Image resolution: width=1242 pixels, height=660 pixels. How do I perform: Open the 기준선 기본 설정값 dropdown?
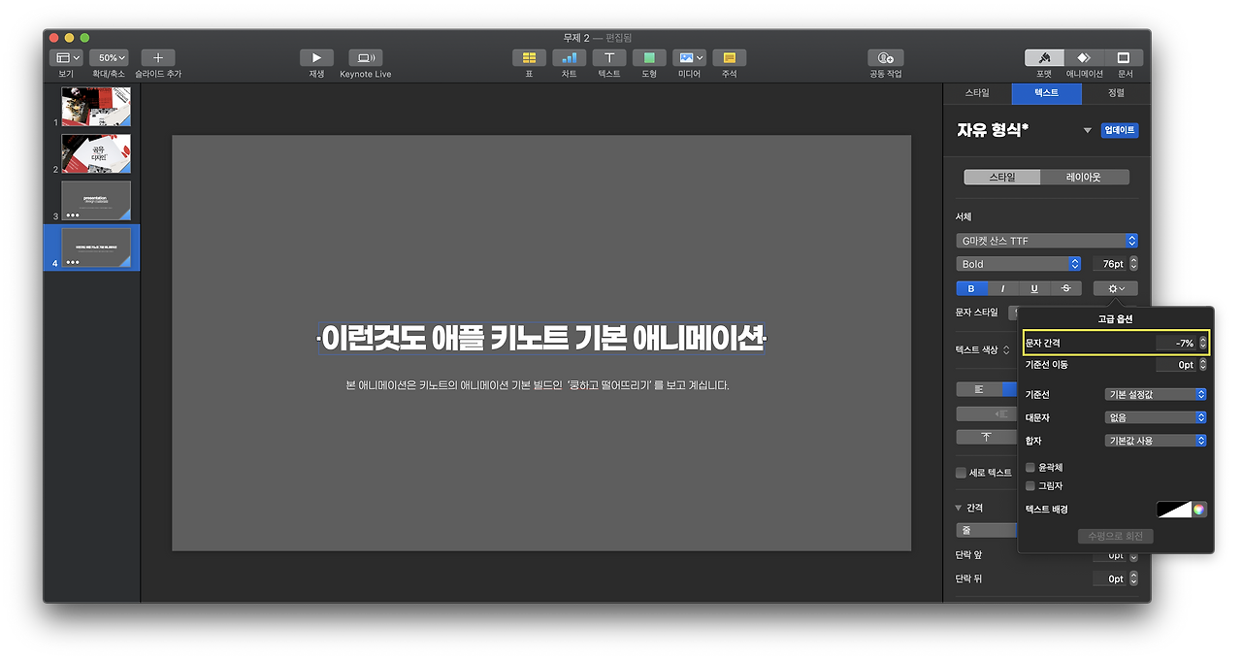(1157, 394)
